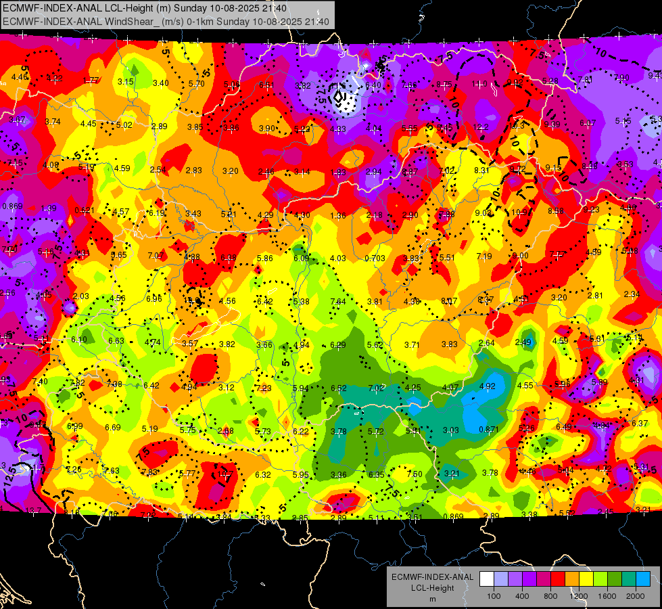Click the '2.54' wind shear value

[158, 169]
